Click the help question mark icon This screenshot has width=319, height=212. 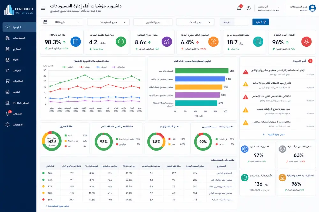(x=249, y=8)
